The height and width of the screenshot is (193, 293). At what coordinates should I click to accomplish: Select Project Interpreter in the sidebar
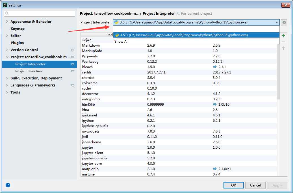tap(40, 64)
